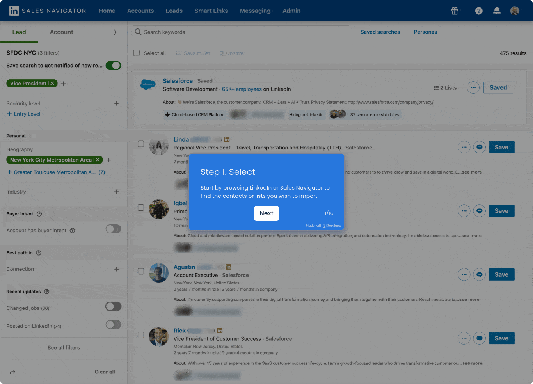Expand the Connection filter
This screenshot has width=533, height=384.
point(116,269)
